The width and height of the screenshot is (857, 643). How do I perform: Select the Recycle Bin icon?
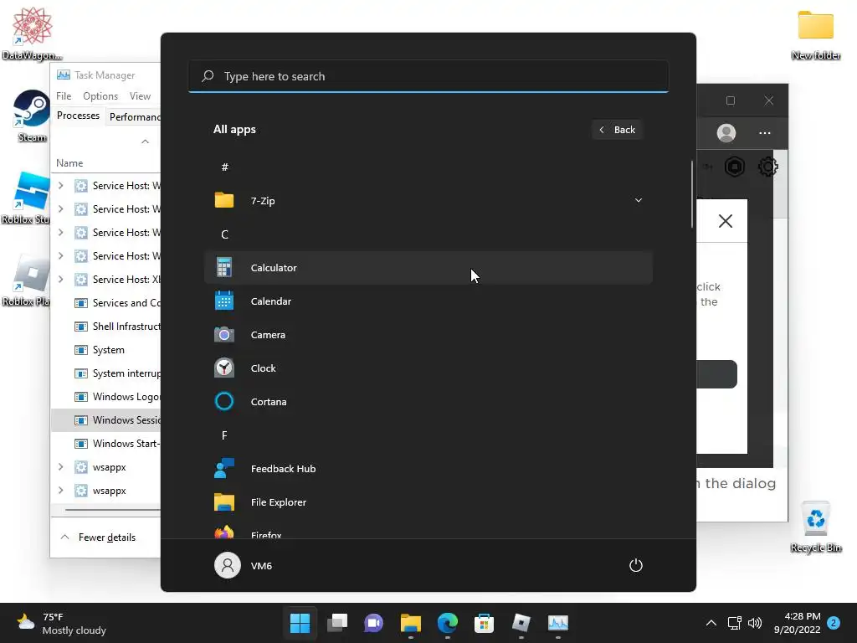(x=815, y=527)
